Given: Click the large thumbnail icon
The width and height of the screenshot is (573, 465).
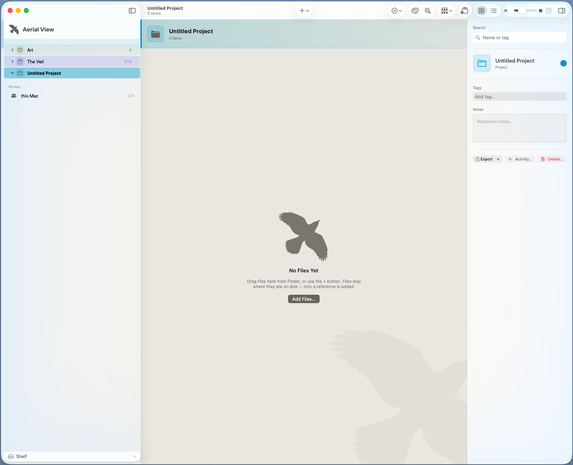Looking at the screenshot, I should (x=540, y=10).
